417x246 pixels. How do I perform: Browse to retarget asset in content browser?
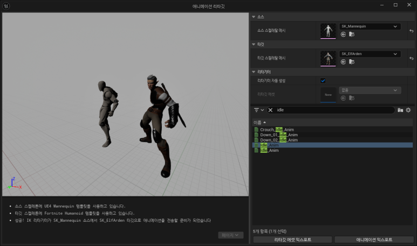click(x=352, y=98)
